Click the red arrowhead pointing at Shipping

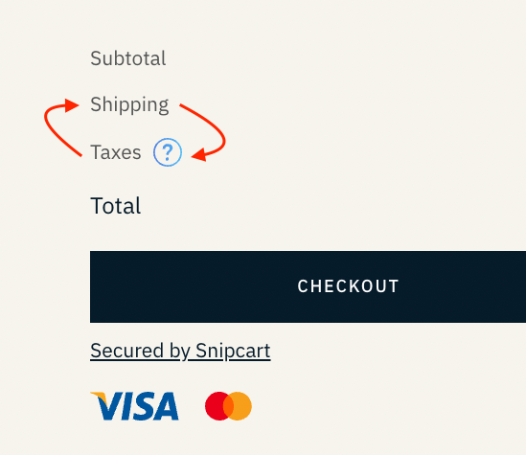pos(72,105)
